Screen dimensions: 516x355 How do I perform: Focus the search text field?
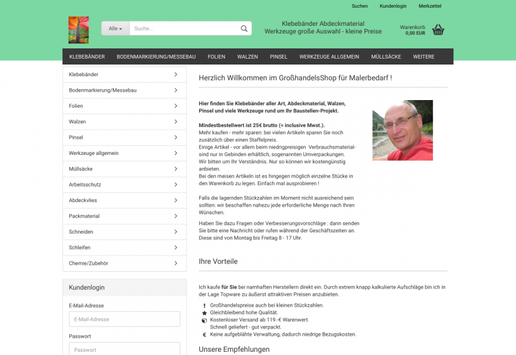(x=184, y=28)
